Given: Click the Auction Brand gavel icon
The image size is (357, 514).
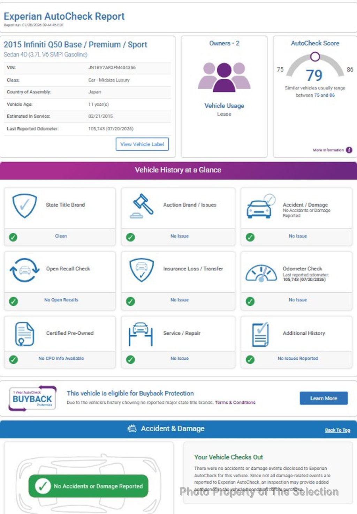Looking at the screenshot, I should pyautogui.click(x=142, y=206).
